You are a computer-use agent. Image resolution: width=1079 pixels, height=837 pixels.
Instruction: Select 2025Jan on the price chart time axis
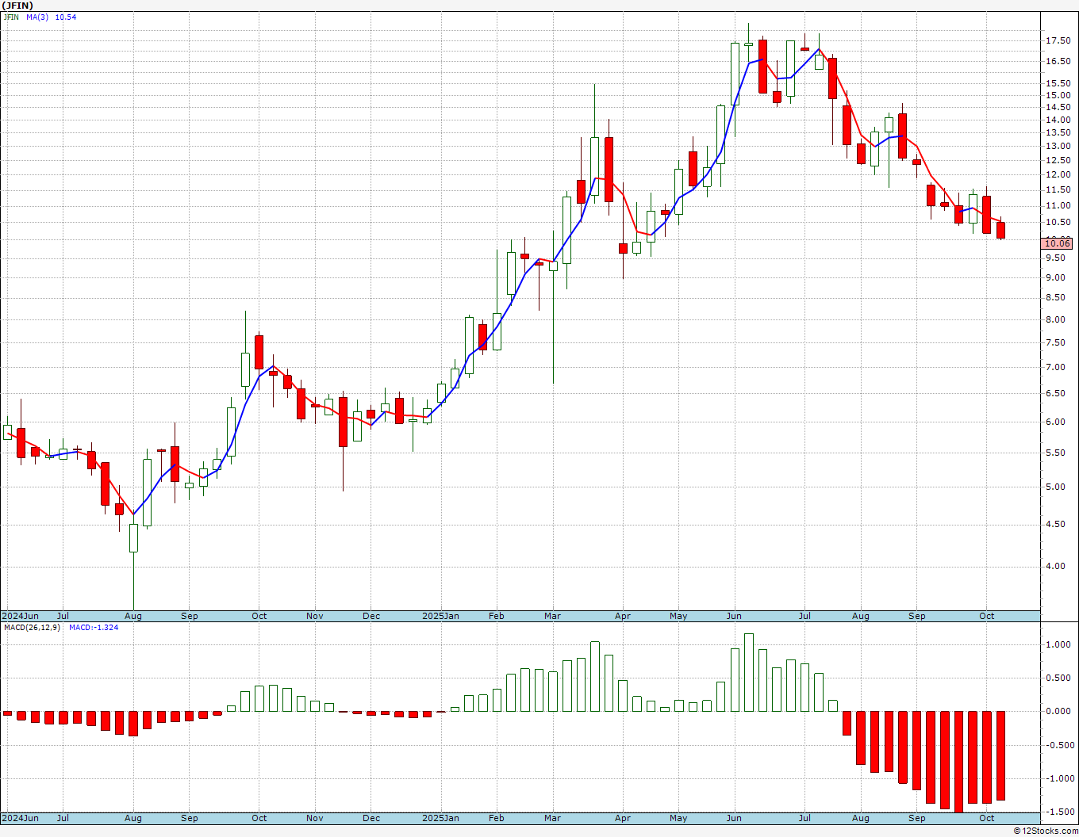point(440,616)
